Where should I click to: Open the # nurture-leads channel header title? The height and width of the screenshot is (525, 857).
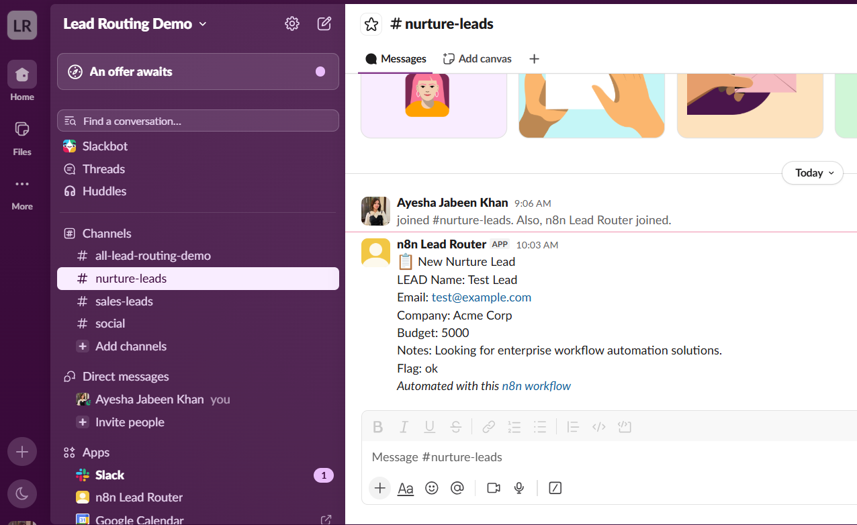(x=442, y=24)
